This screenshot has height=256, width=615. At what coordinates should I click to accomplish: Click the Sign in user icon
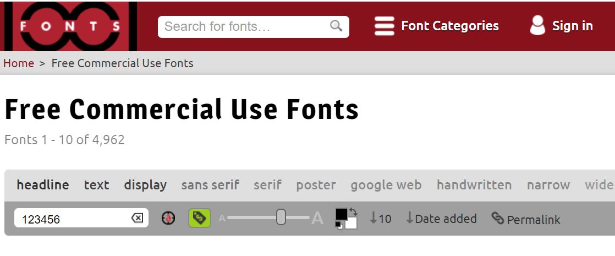pos(537,26)
